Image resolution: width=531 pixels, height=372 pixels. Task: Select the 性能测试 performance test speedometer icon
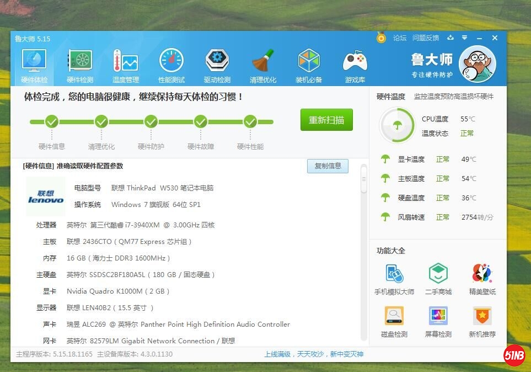[x=171, y=63]
